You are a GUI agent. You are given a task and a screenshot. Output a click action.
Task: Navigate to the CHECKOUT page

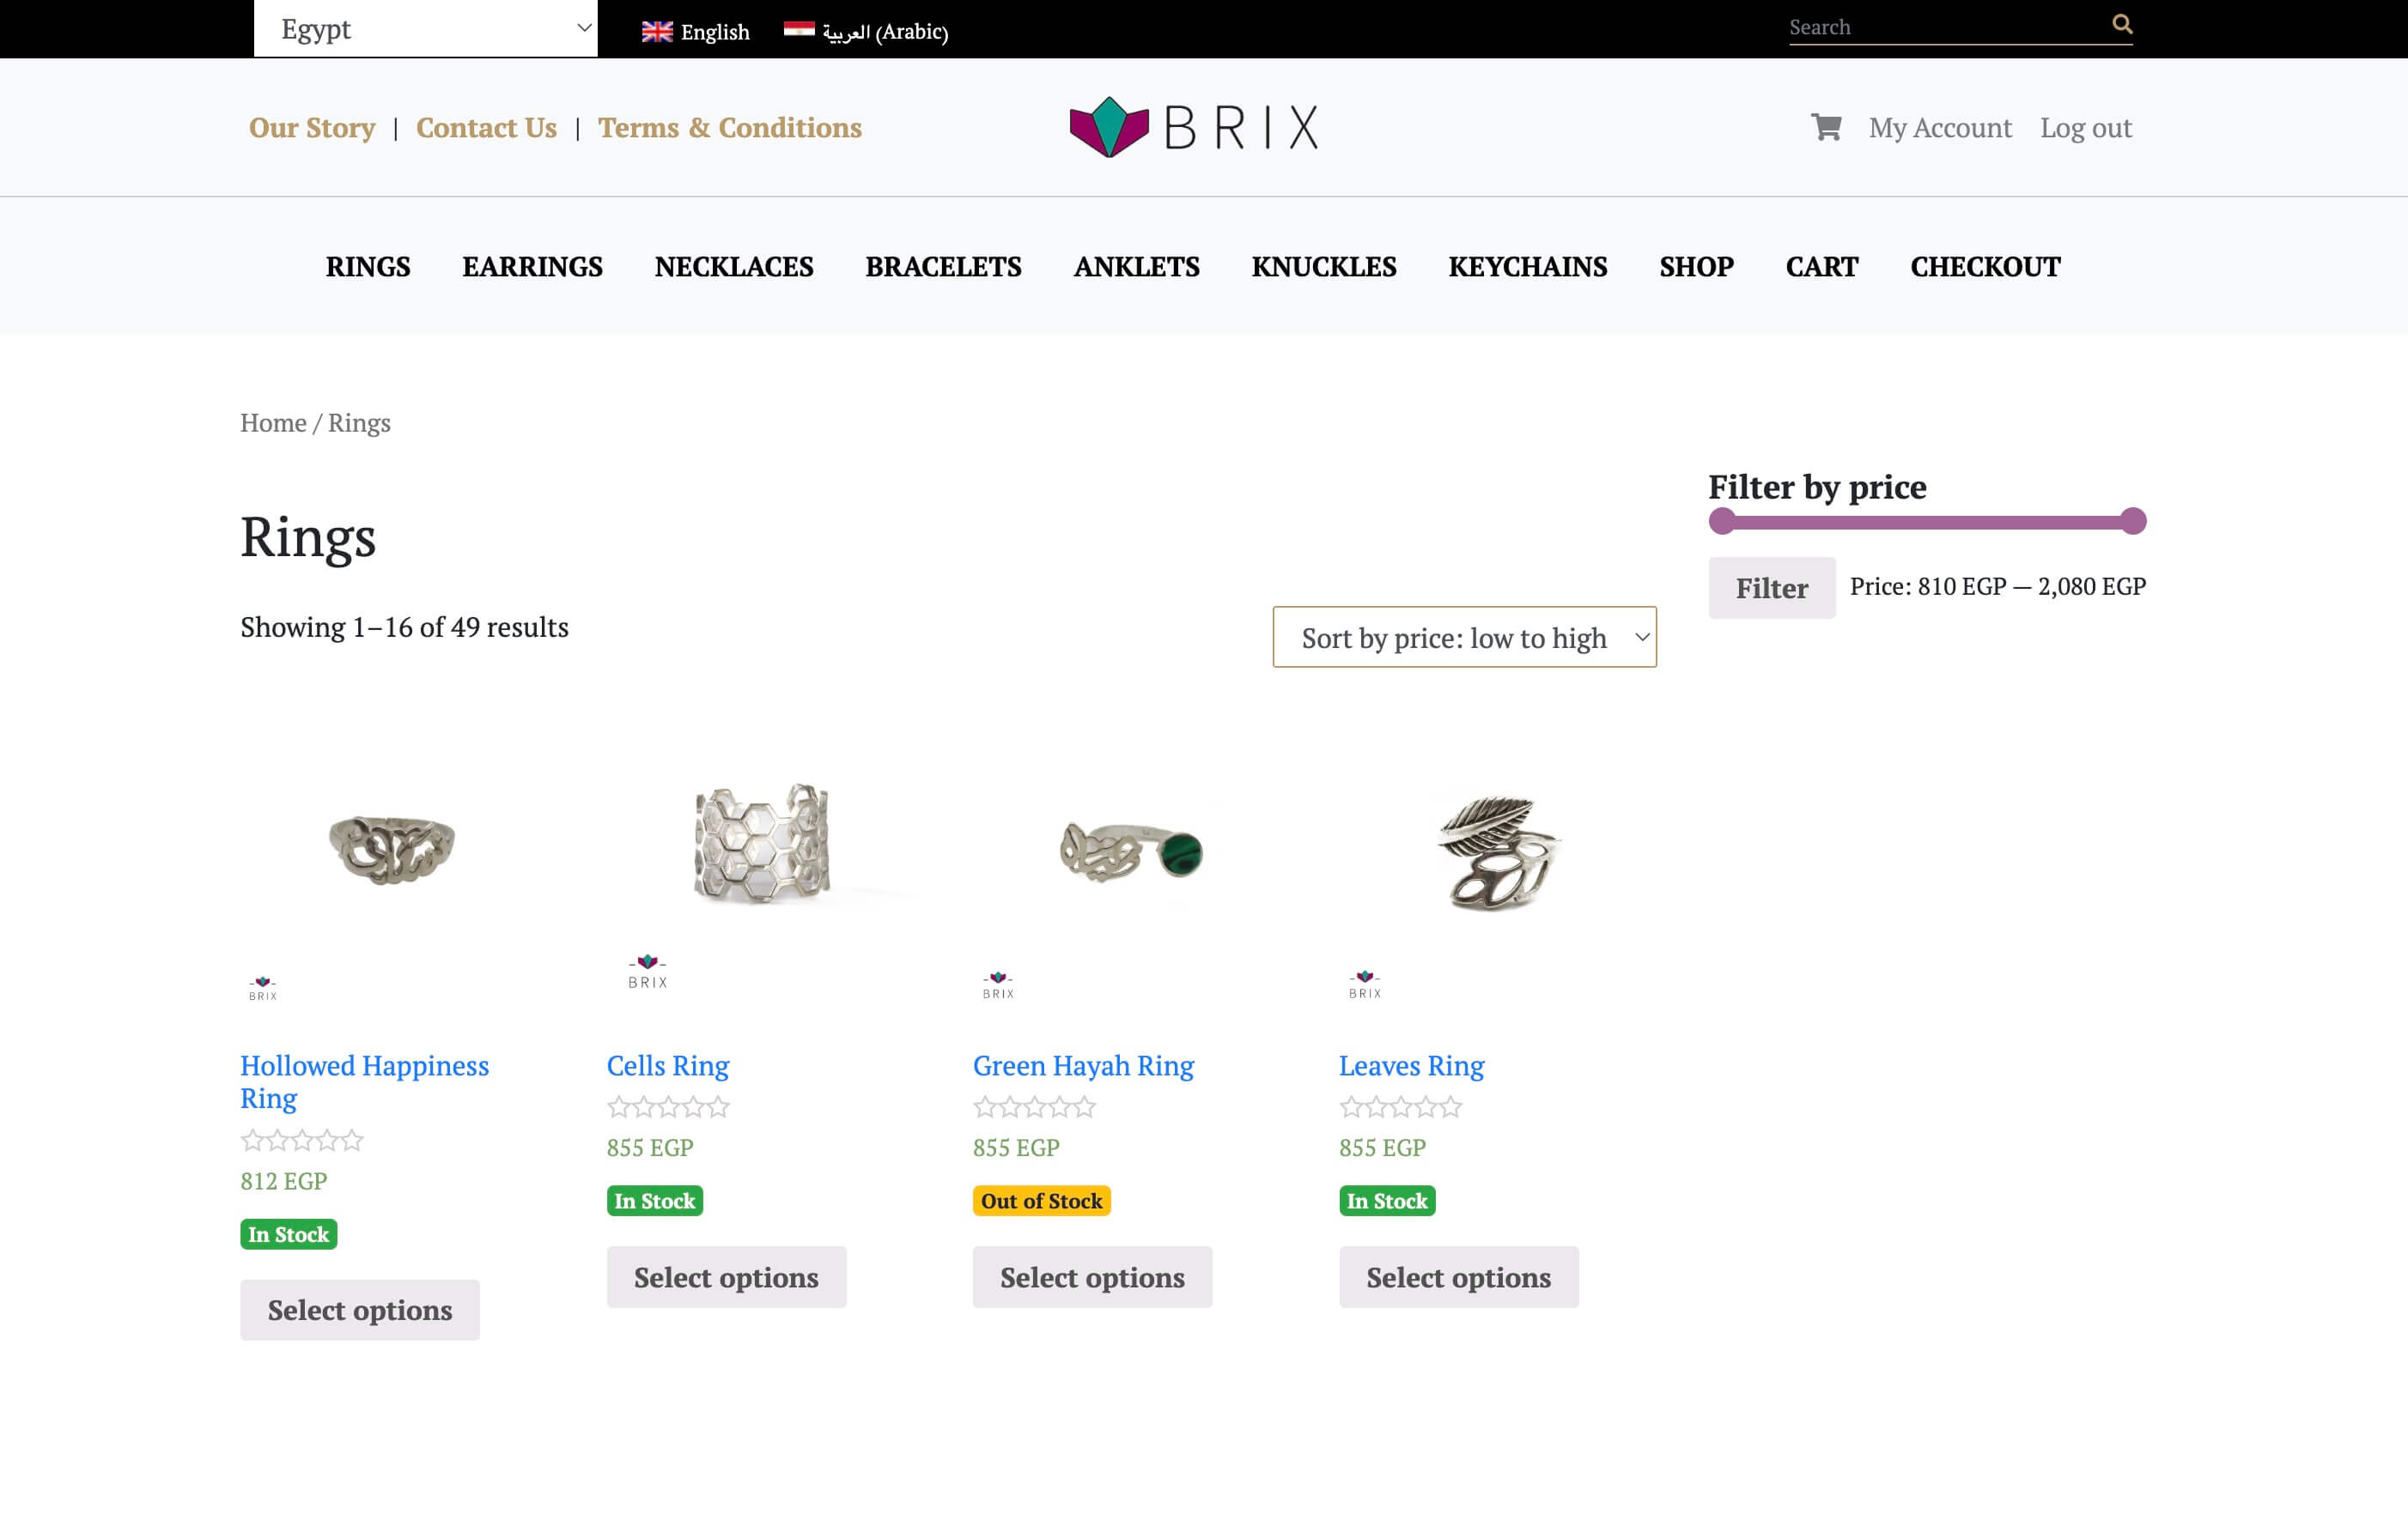point(1984,267)
